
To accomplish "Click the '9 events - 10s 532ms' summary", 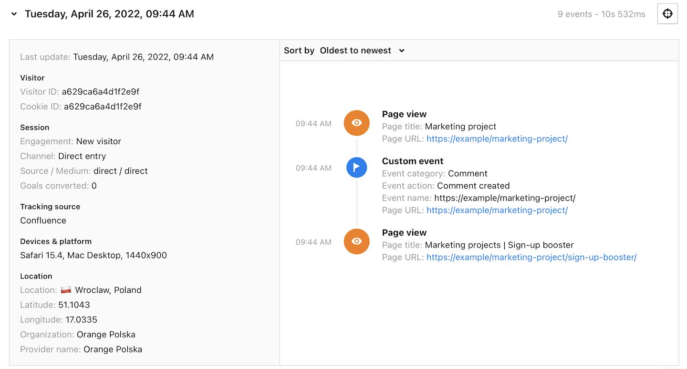I will pos(601,14).
